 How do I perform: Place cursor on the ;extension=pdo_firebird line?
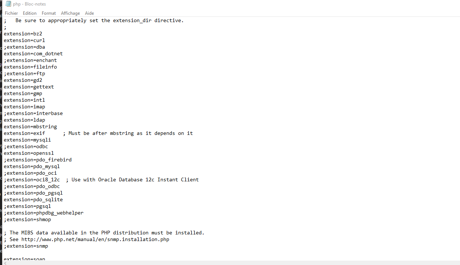click(x=38, y=160)
